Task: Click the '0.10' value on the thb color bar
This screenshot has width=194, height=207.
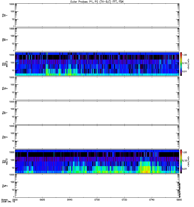Action: click(184, 63)
